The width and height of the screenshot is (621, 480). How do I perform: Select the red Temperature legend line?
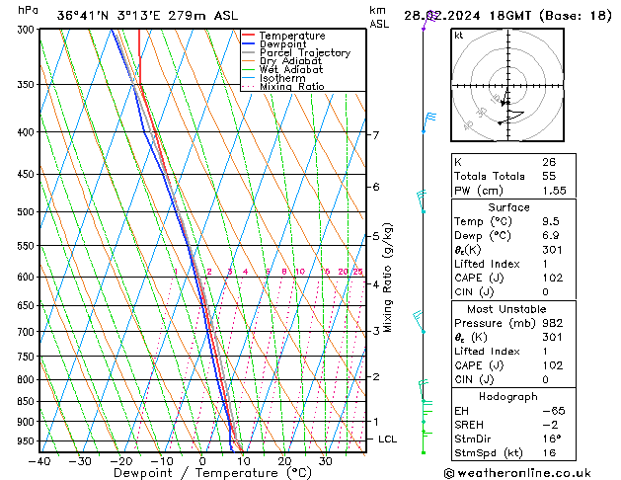pyautogui.click(x=249, y=36)
